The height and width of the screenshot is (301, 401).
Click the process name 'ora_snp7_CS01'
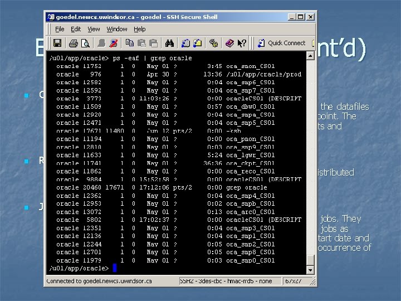[x=251, y=90]
